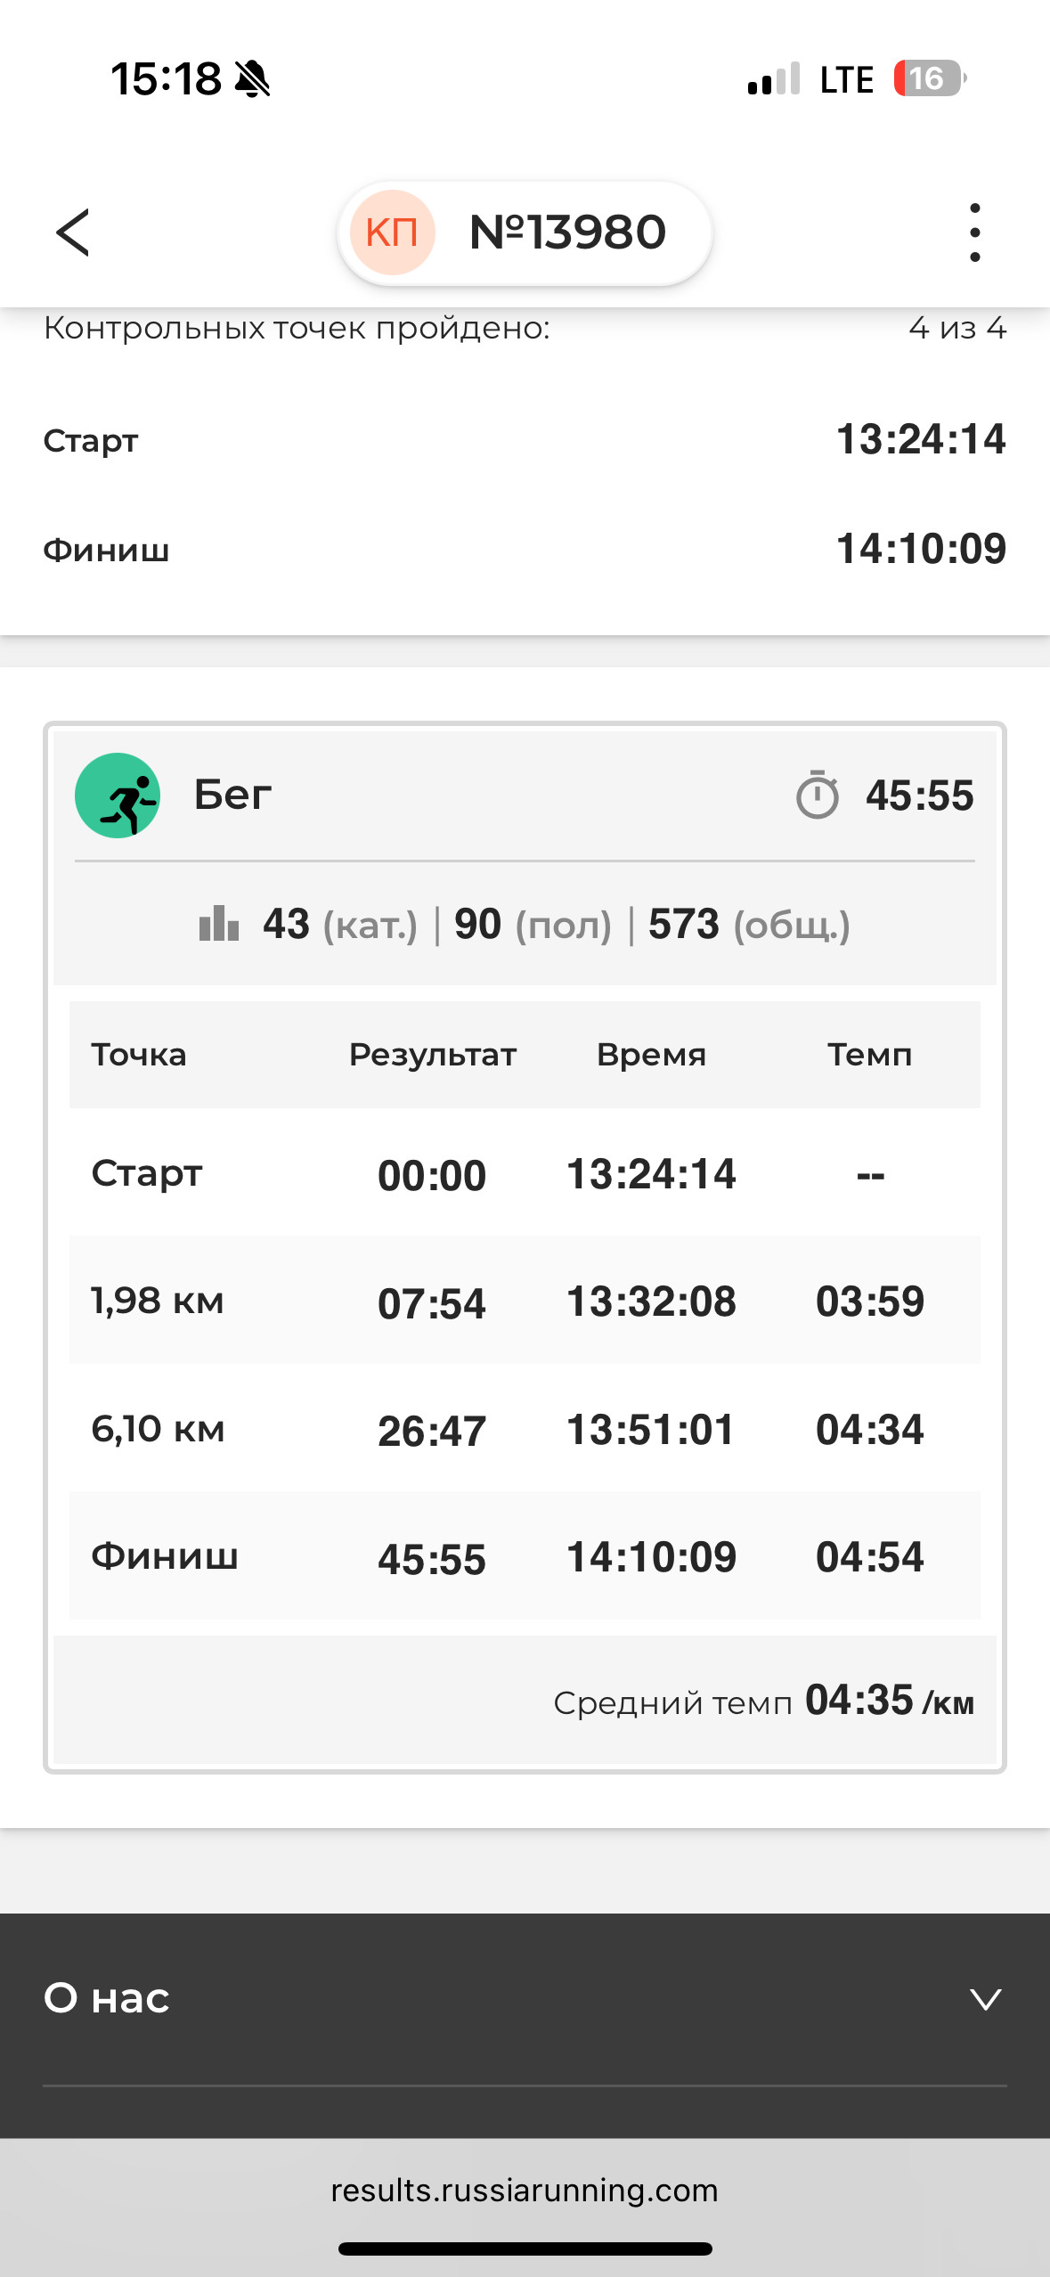The height and width of the screenshot is (2277, 1050).
Task: Select the 6,10 км checkpoint row
Action: 525,1429
